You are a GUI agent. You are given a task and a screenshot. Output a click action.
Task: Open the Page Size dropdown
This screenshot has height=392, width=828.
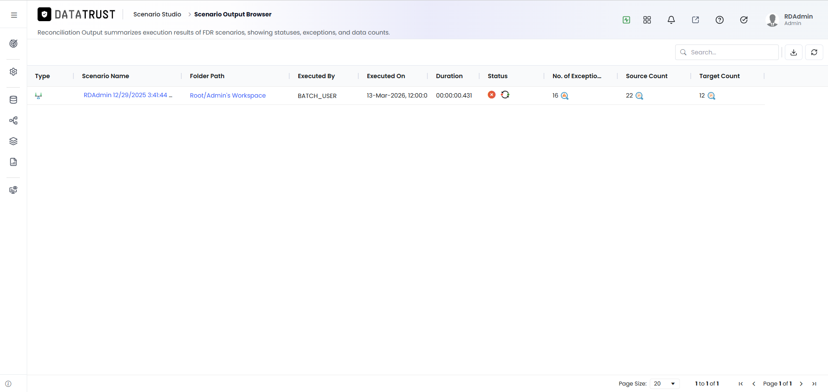pyautogui.click(x=665, y=384)
